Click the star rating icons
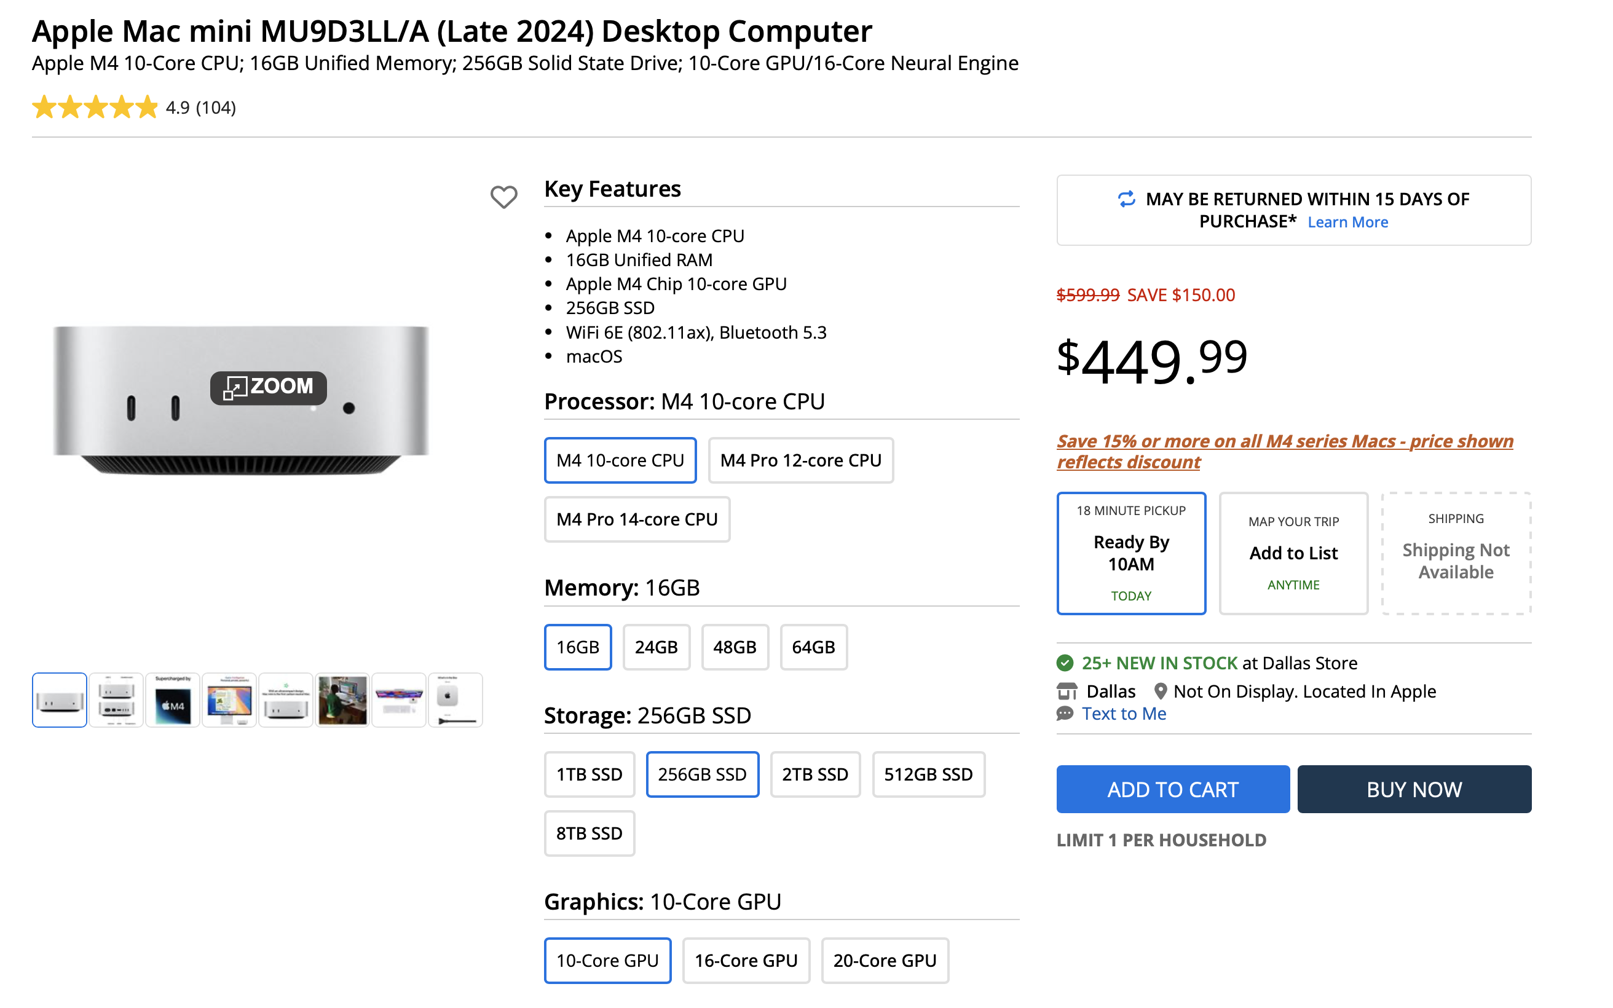The image size is (1613, 1008). pos(95,108)
